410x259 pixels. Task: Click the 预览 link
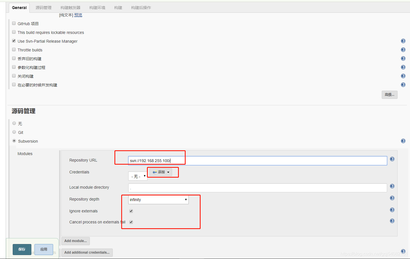click(78, 15)
